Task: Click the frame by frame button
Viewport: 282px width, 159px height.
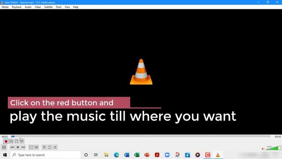Action: click(22, 141)
